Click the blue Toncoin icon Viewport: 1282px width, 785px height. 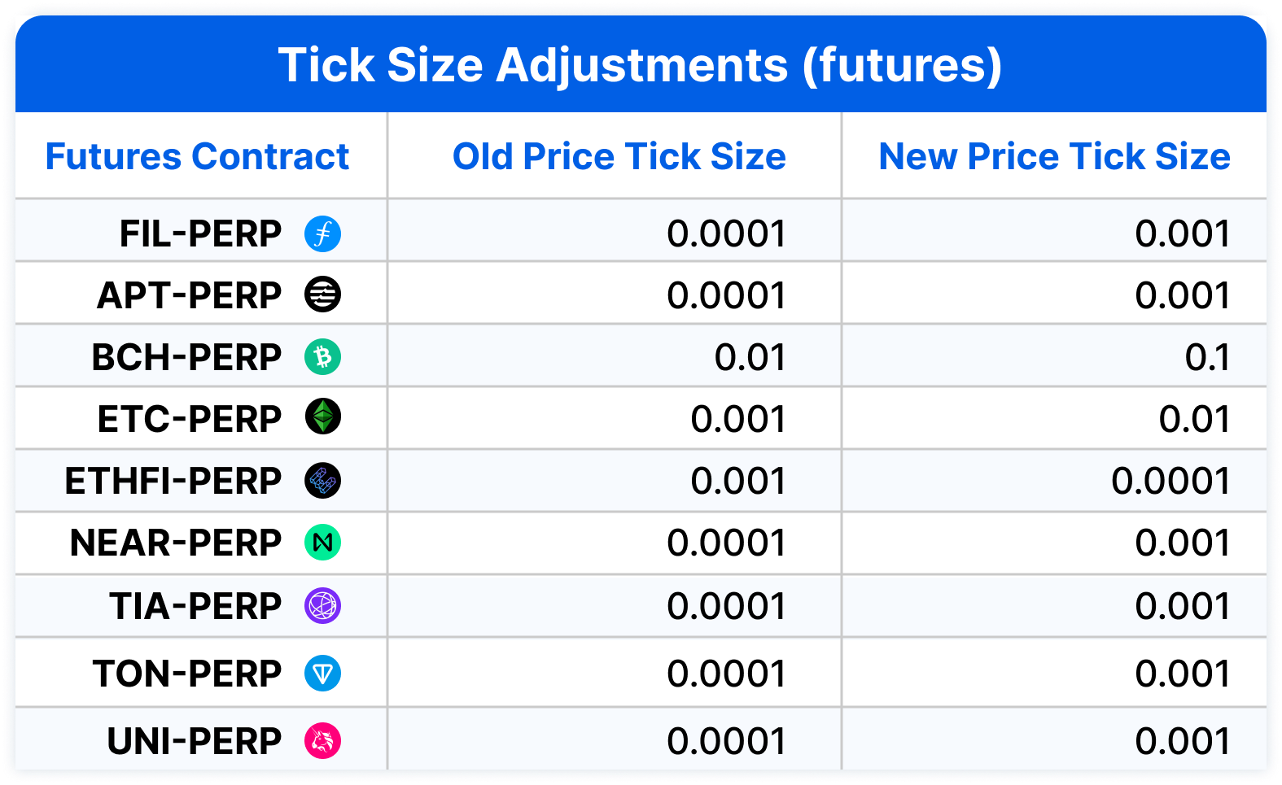pos(322,674)
